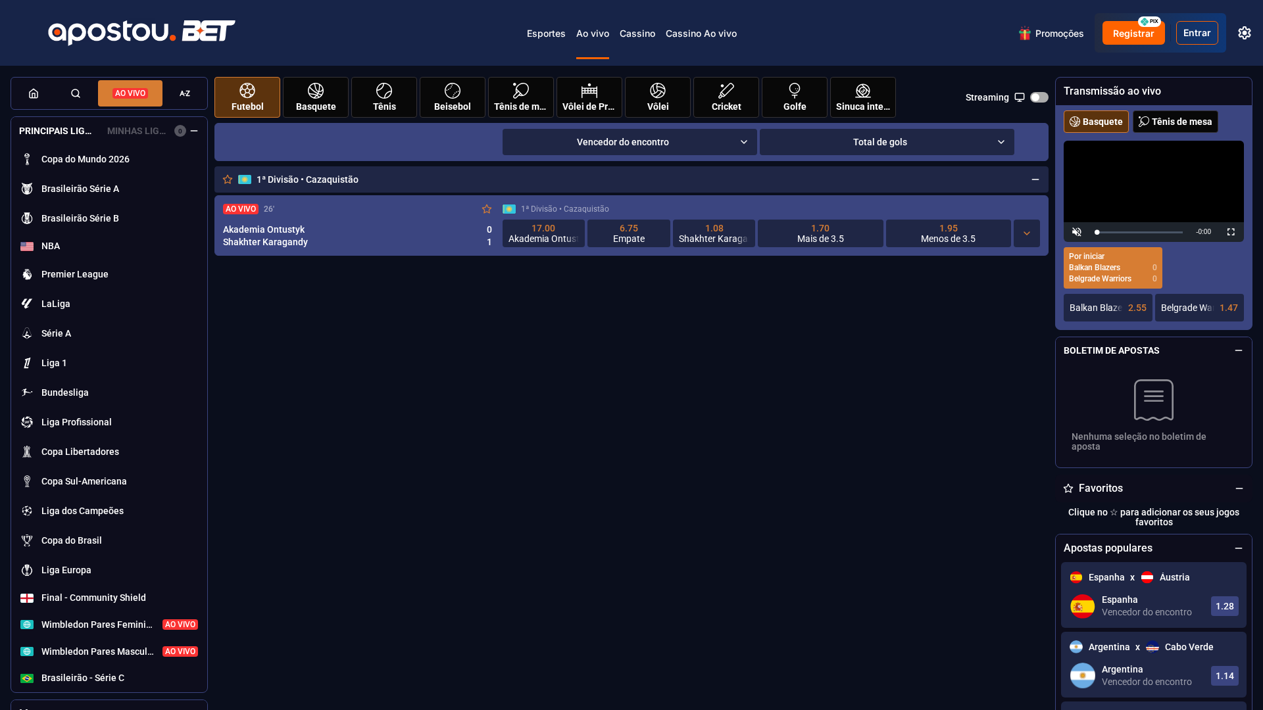Screen dimensions: 1263x710
Task: Open Wimbledon Pares Femininos live league
Action: pyautogui.click(x=109, y=625)
